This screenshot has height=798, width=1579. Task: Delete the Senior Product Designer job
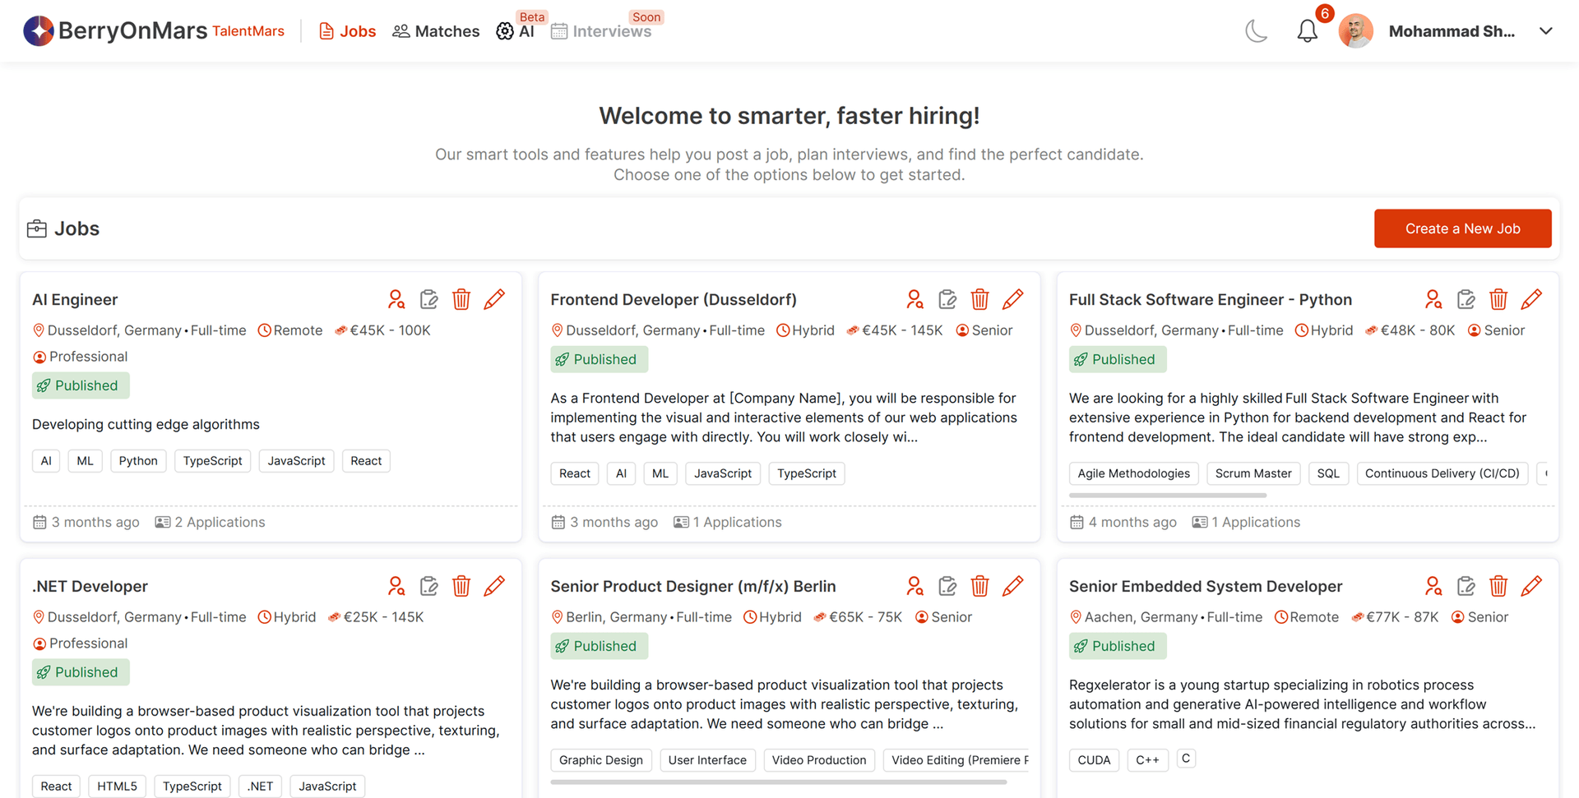pyautogui.click(x=979, y=586)
